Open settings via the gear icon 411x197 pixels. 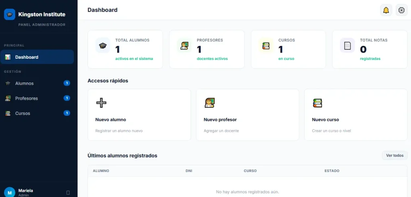(x=401, y=10)
